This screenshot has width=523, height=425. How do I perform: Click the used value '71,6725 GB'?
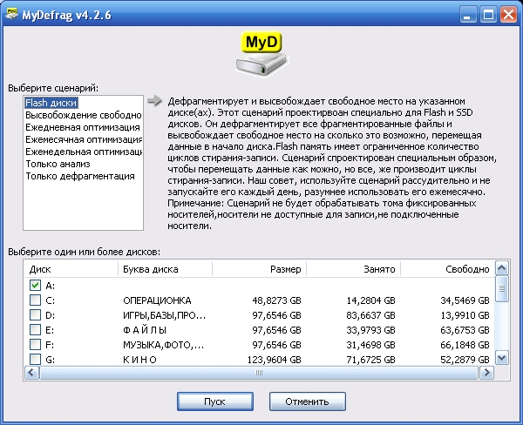371,360
